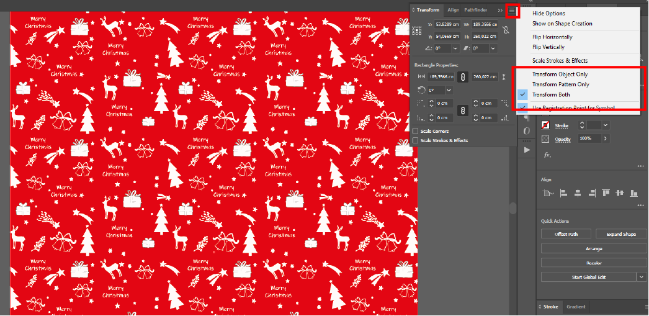This screenshot has height=316, width=649.
Task: Switch to the Pathfinder tab
Action: [475, 10]
